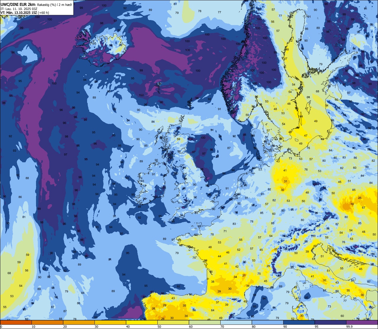Click the '50' tick label on the legend bar
This screenshot has width=378, height=329.
[x=159, y=327]
